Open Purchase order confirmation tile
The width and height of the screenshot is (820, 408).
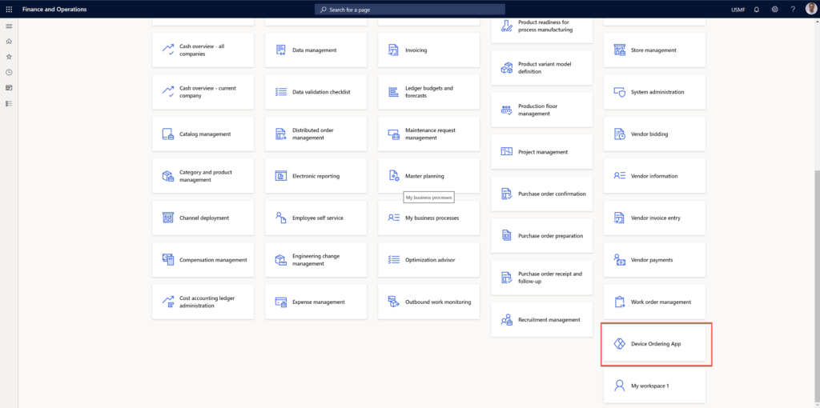[541, 194]
